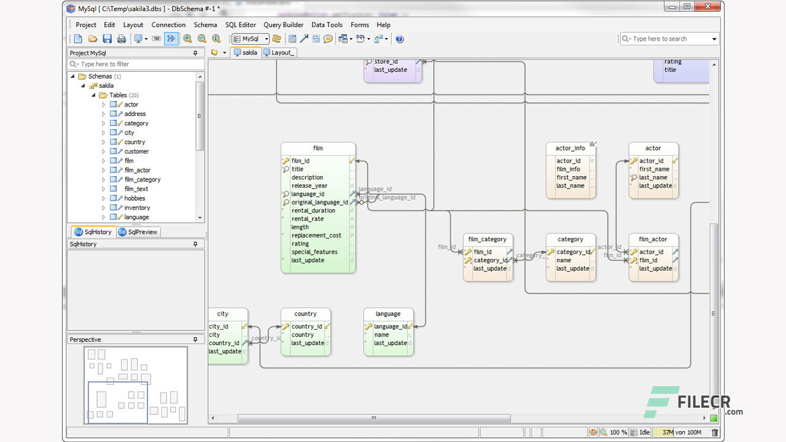
Task: Open dropdown arrow next to SQL icon
Action: (368, 39)
